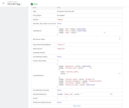Click the 'Firing Status' label
The width and height of the screenshot is (129, 108).
pyautogui.click(x=37, y=15)
